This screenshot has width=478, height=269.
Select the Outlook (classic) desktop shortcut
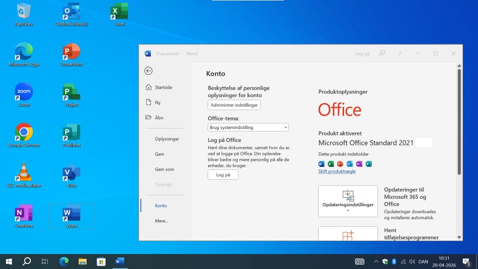click(x=72, y=14)
